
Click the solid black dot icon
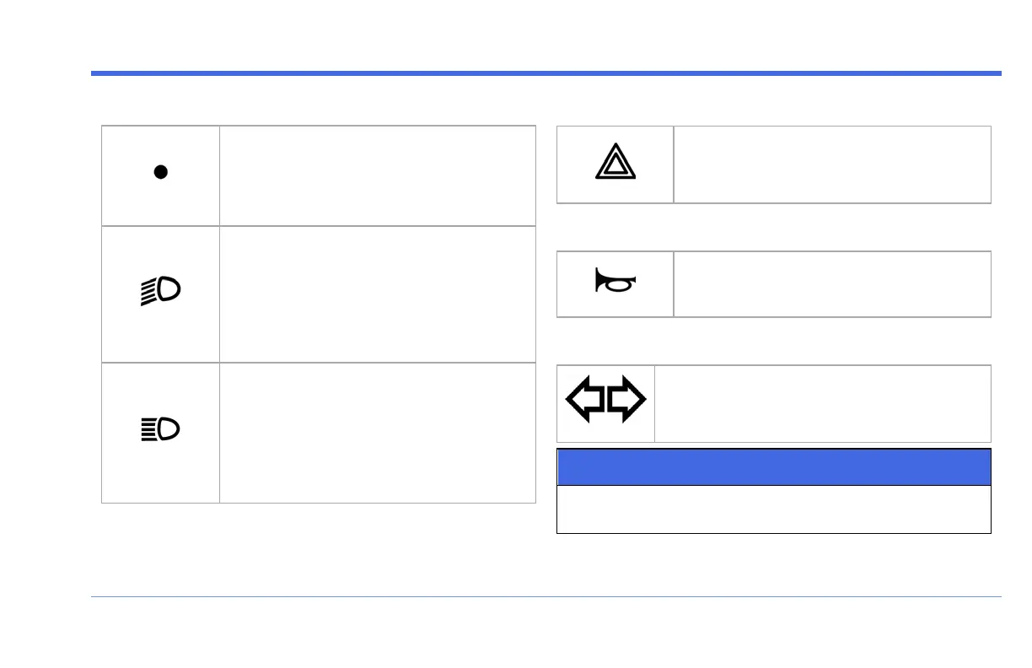coord(160,172)
